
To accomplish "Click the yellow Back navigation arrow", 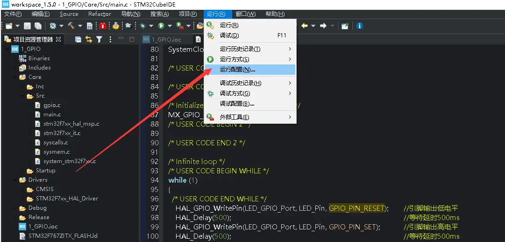I will tap(304, 26).
